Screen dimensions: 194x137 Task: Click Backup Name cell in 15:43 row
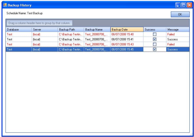click(x=97, y=44)
